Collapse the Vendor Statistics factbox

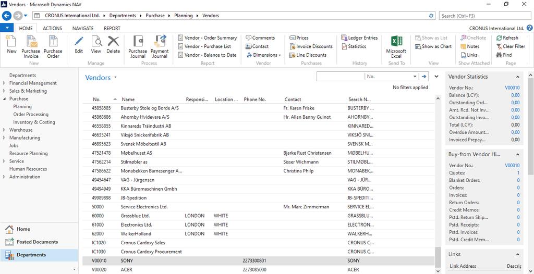517,77
